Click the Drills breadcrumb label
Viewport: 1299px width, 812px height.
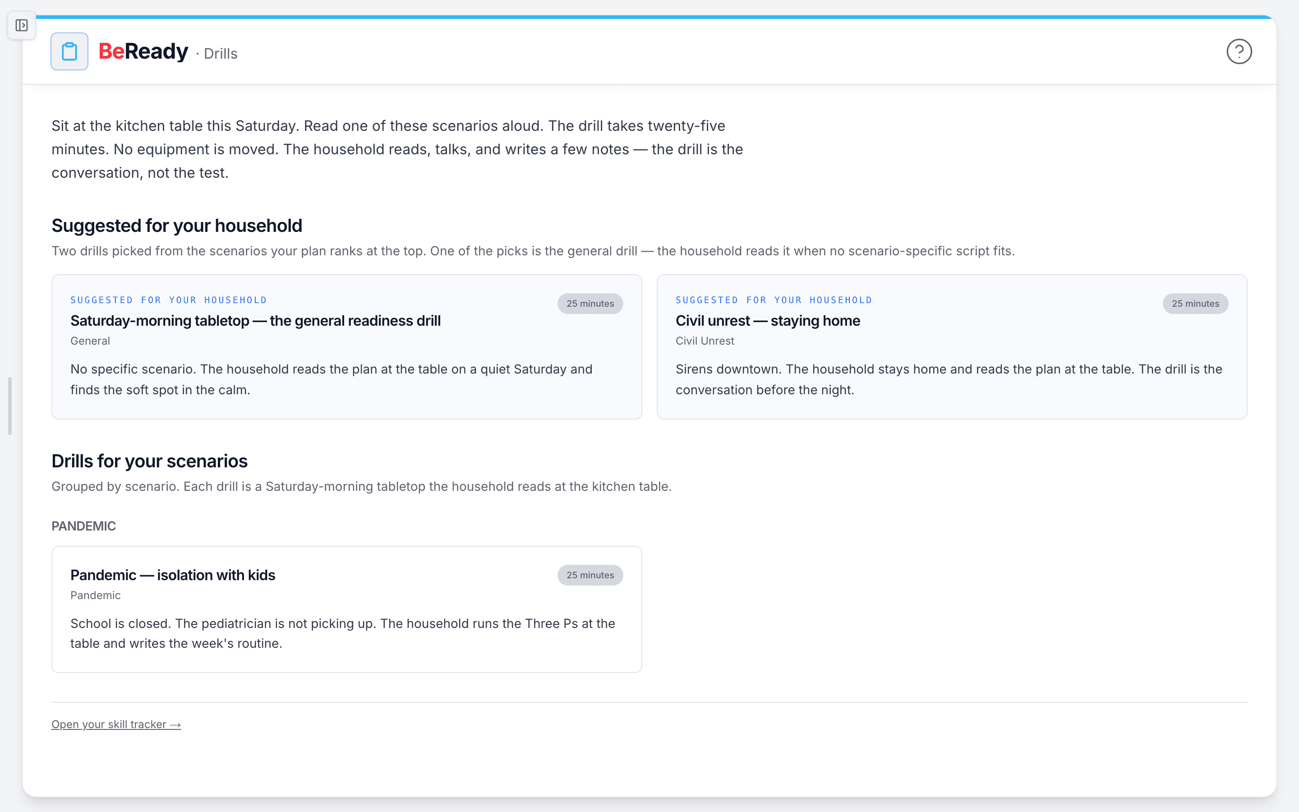(221, 54)
